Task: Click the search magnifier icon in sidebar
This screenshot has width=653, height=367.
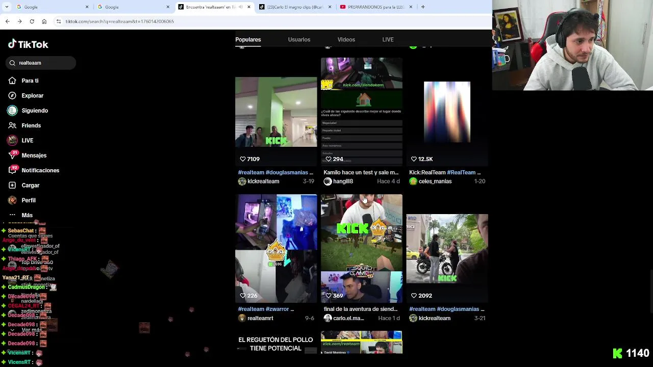Action: [x=12, y=63]
